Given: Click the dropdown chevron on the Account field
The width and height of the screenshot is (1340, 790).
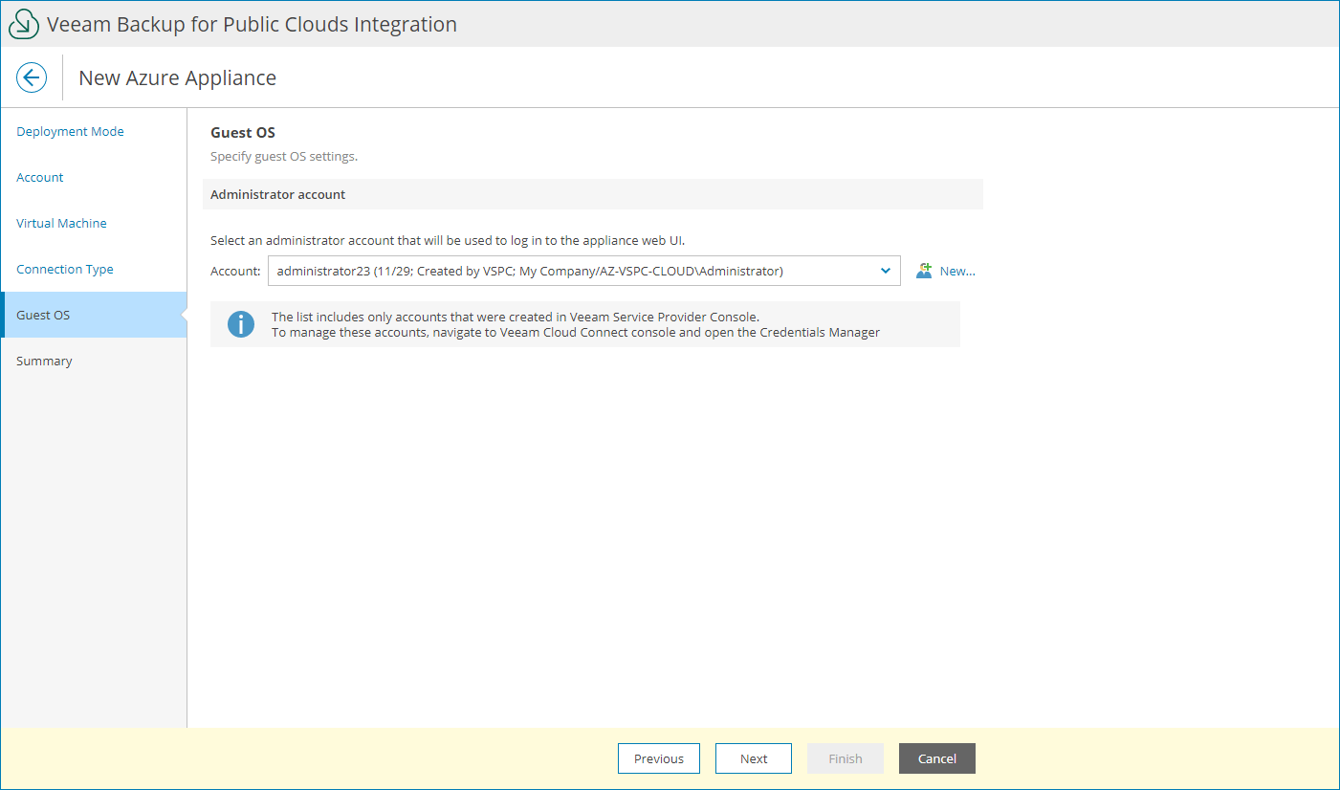Looking at the screenshot, I should [x=885, y=271].
